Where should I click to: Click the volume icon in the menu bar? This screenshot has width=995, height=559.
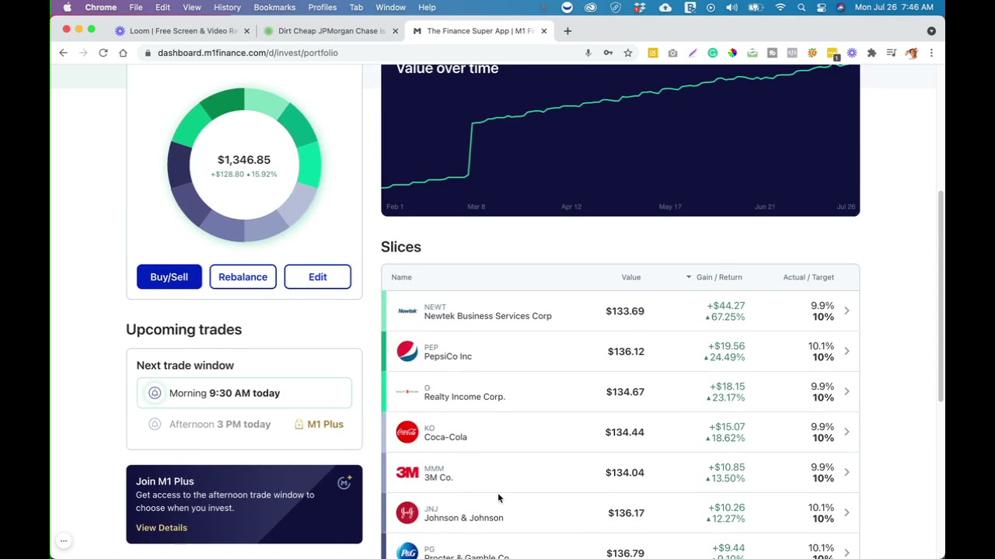click(731, 7)
